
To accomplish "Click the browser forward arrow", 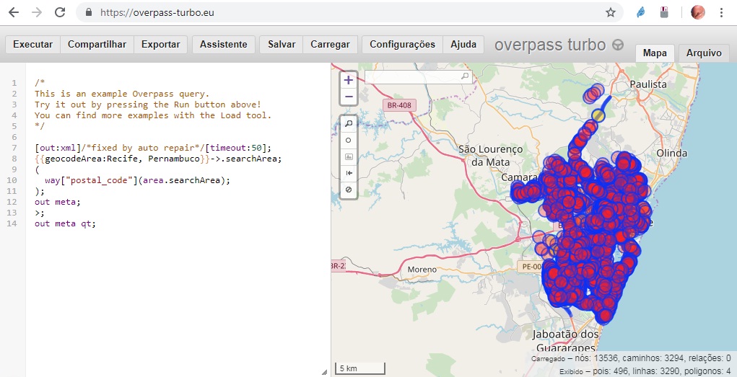I will pyautogui.click(x=37, y=13).
